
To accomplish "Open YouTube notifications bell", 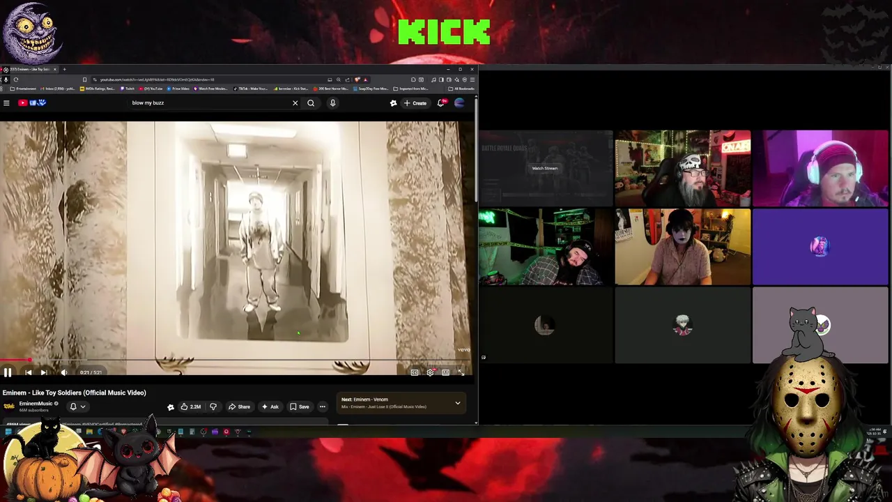I will tap(440, 103).
